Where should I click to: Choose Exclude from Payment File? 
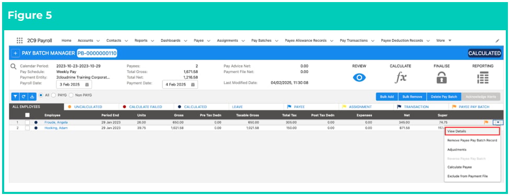pyautogui.click(x=472, y=176)
